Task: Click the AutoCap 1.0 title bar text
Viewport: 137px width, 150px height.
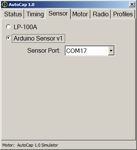Action: pos(22,5)
